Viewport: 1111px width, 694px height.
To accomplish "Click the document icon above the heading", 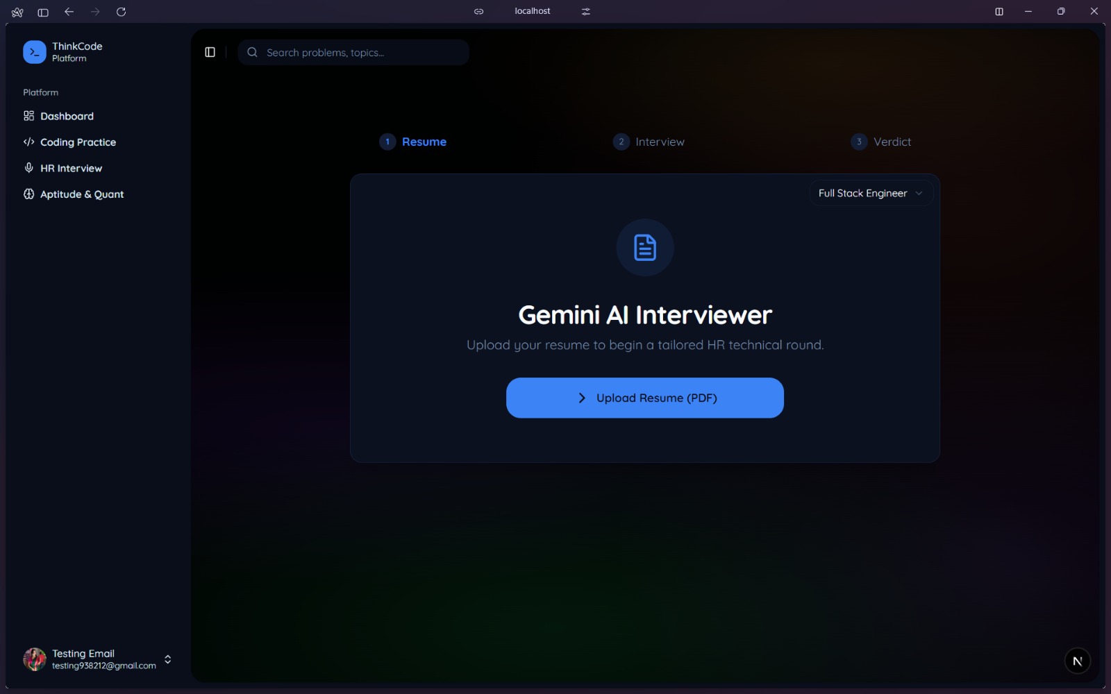I will tap(645, 248).
